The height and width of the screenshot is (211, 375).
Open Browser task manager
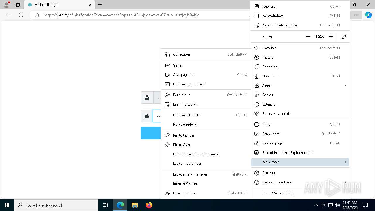(x=206, y=174)
